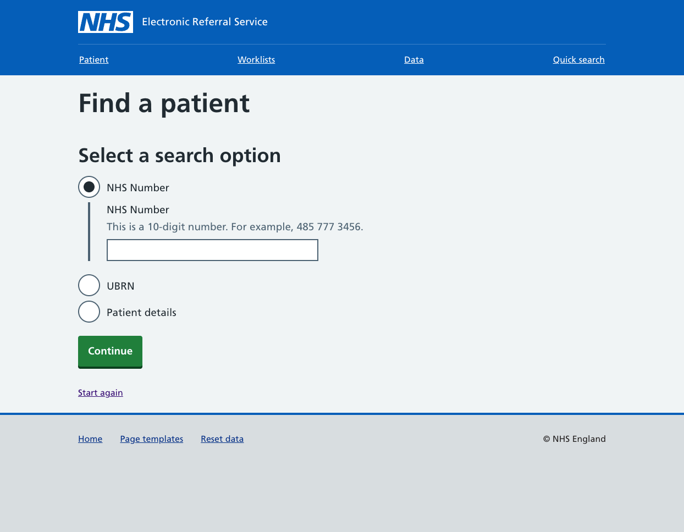The width and height of the screenshot is (684, 532).
Task: Click the Electronic Referral Service header title
Action: [x=205, y=22]
